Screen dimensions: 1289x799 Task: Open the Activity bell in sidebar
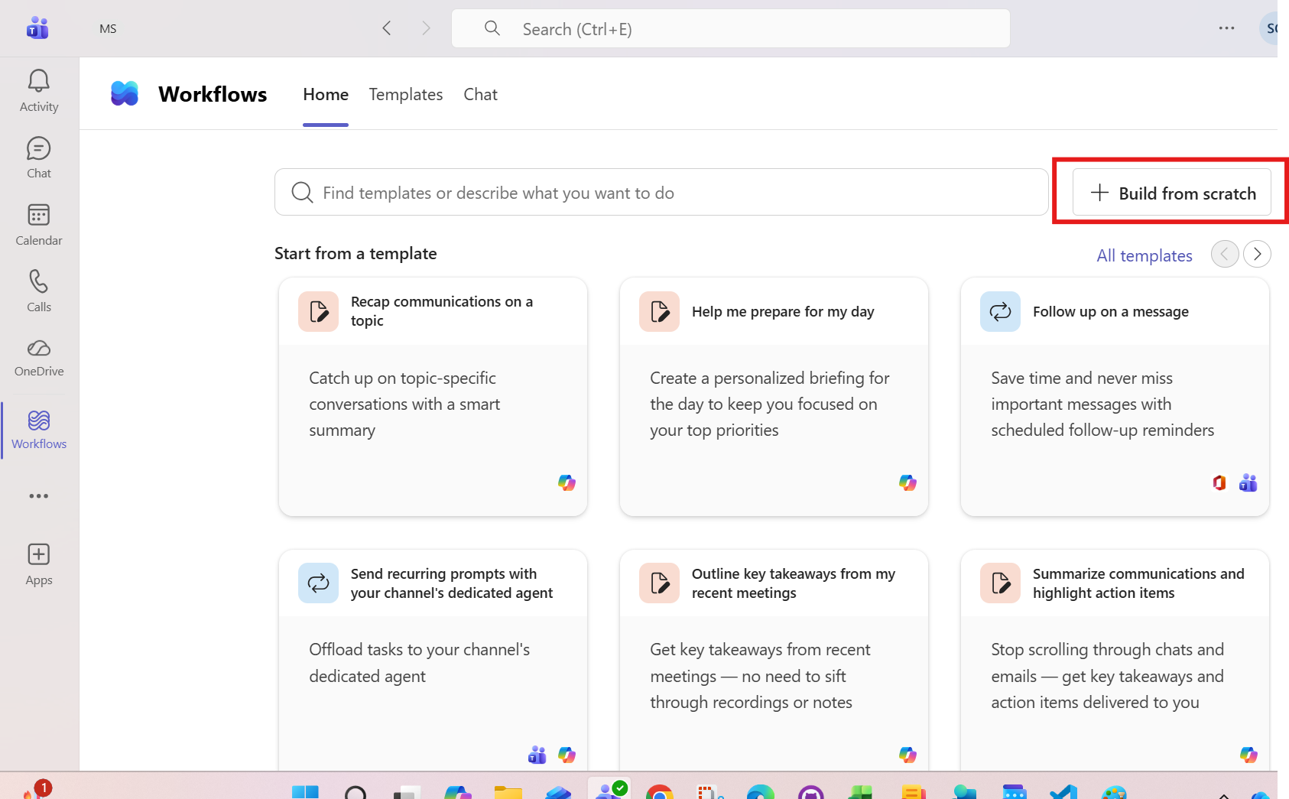(39, 91)
